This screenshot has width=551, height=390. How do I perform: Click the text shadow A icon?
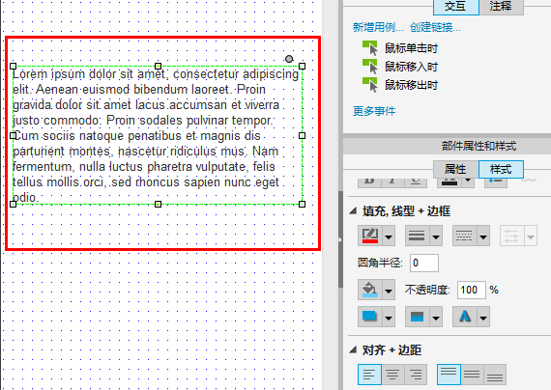click(465, 317)
